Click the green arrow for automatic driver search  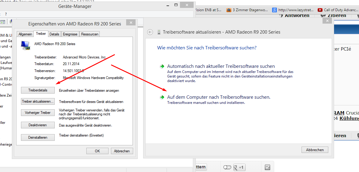(162, 66)
